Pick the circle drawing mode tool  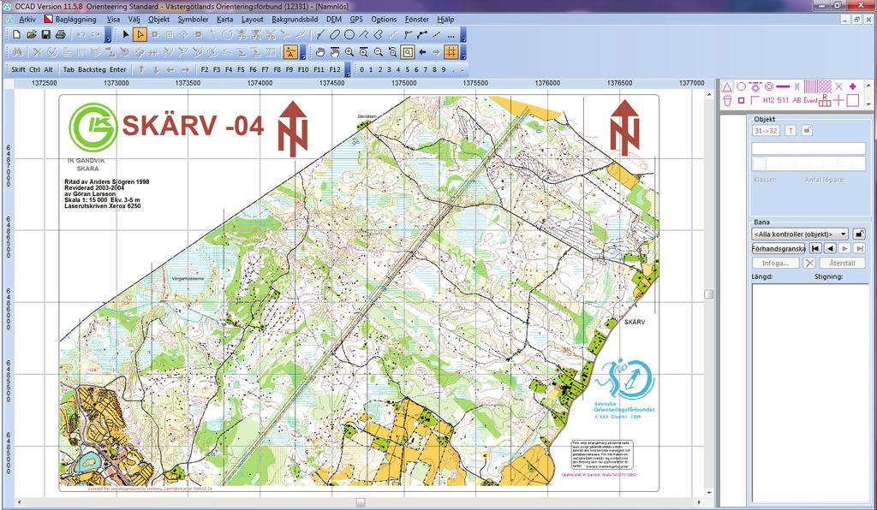(x=349, y=34)
